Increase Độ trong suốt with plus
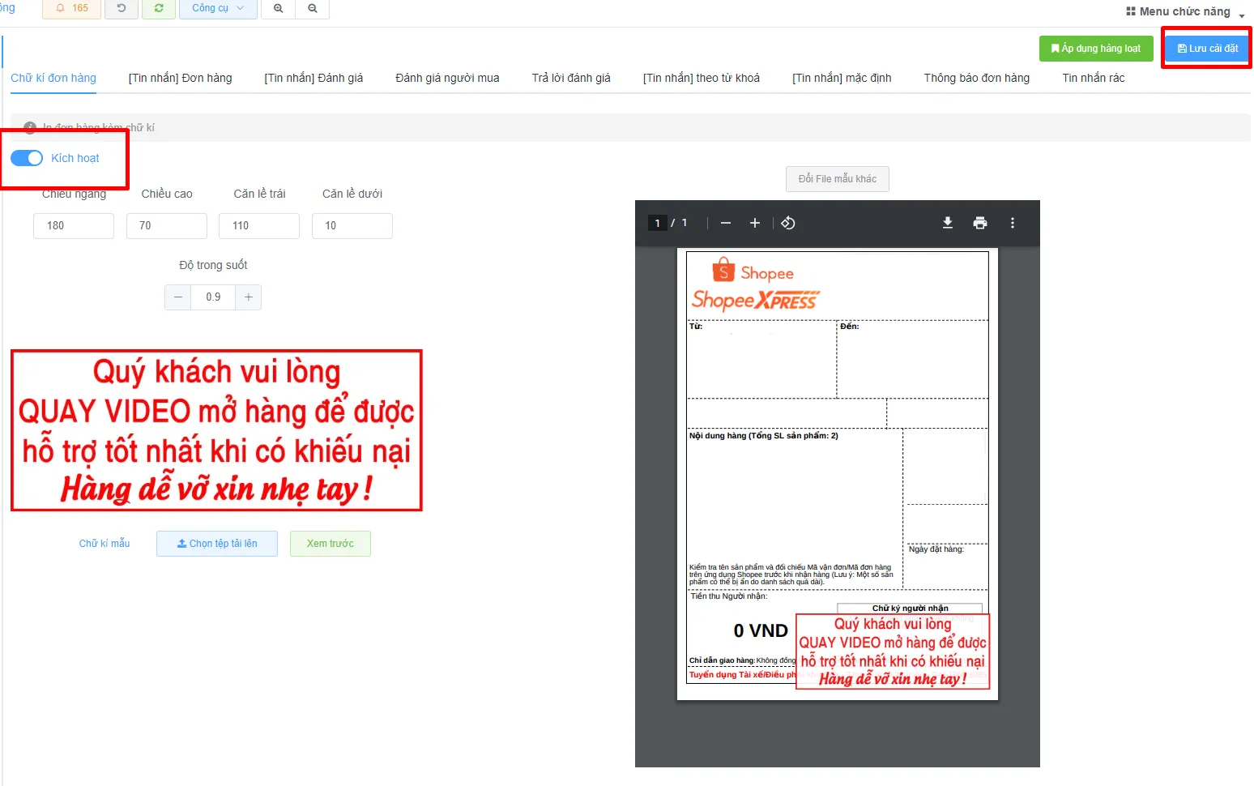 tap(249, 297)
